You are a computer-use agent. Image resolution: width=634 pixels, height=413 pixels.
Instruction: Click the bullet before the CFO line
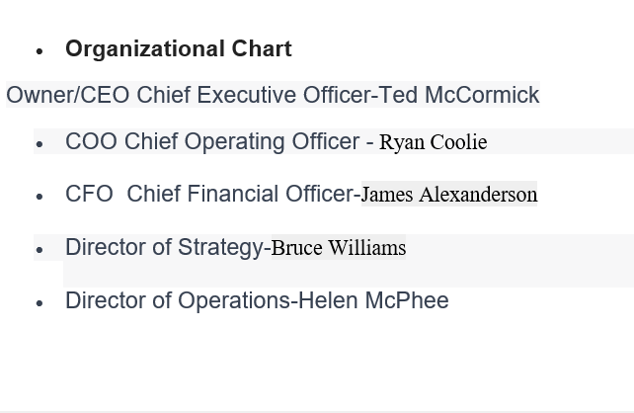point(40,197)
